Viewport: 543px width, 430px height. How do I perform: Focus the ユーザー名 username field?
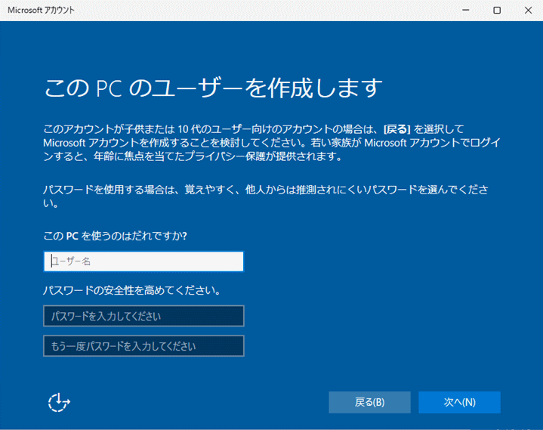click(143, 261)
